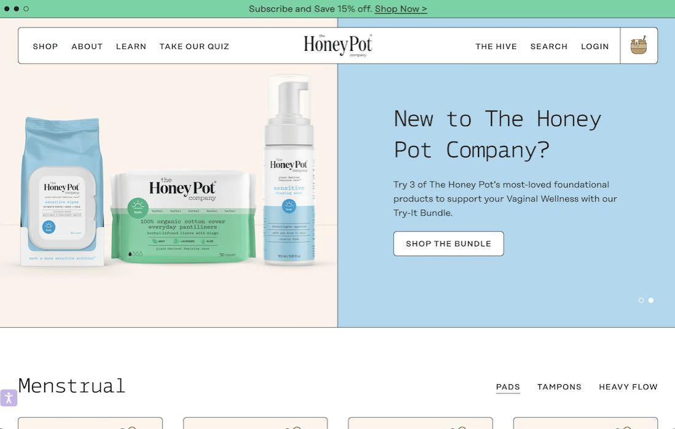The width and height of the screenshot is (675, 429).
Task: Go to TAKE OUR QUIZ
Action: [x=194, y=47]
